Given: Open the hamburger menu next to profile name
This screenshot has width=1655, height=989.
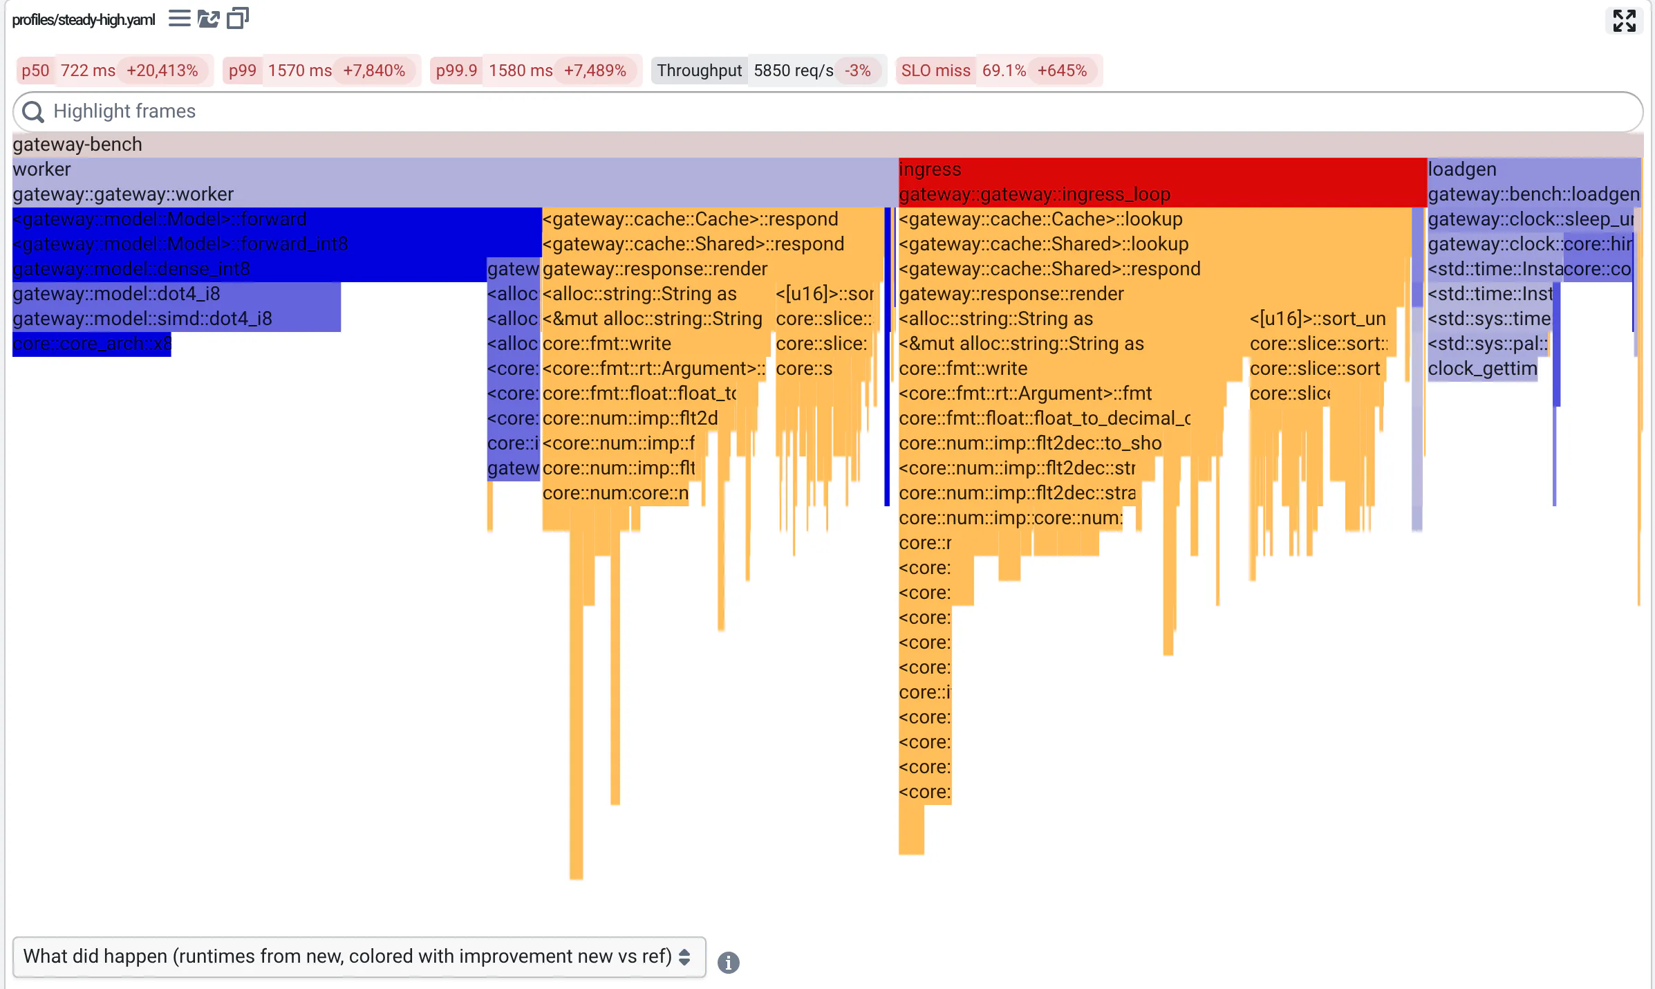Looking at the screenshot, I should click(x=179, y=19).
